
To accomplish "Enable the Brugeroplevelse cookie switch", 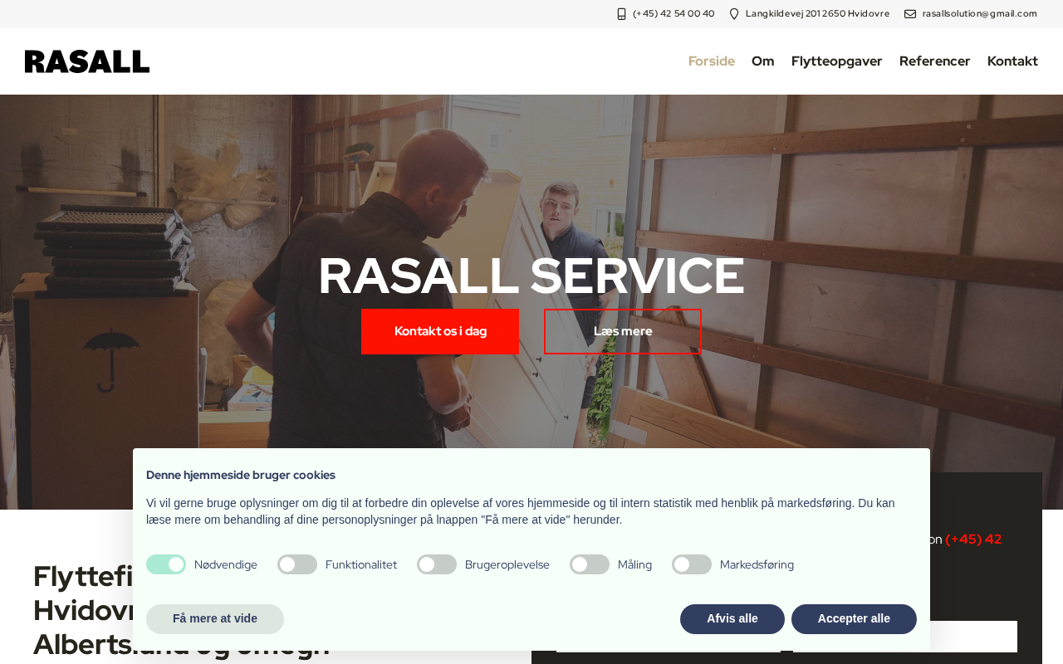I will (x=437, y=564).
